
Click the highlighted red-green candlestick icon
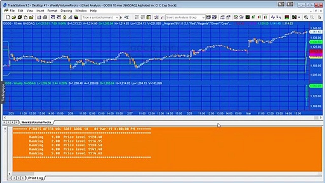[x=265, y=17]
